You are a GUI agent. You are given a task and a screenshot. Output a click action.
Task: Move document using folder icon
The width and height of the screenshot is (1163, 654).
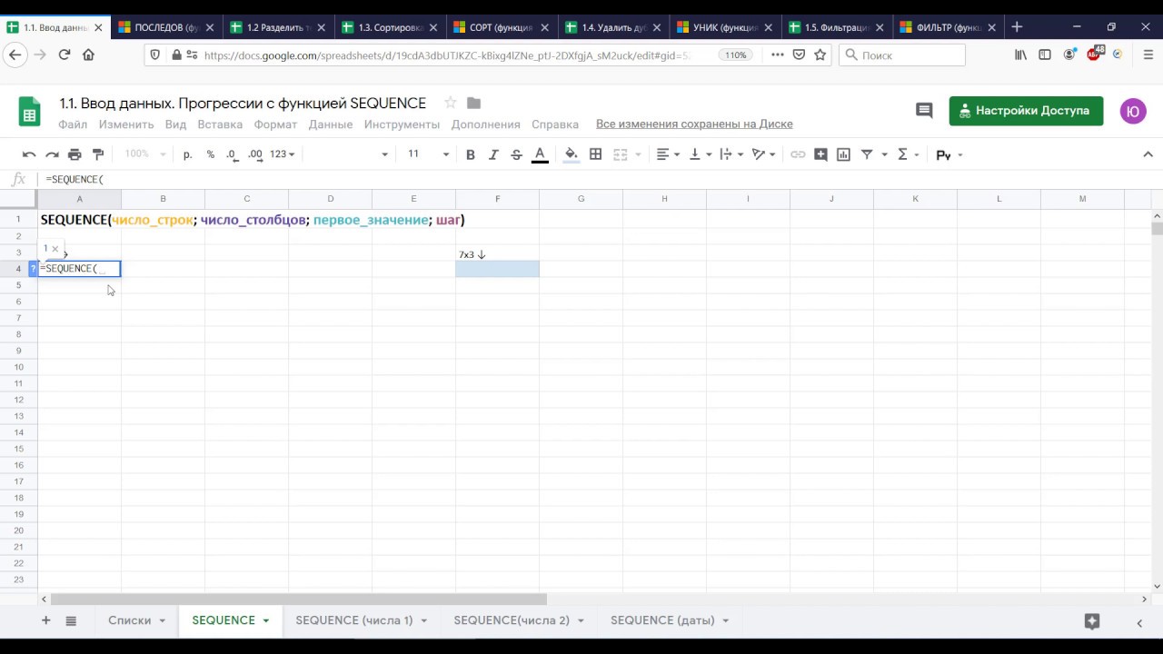473,103
